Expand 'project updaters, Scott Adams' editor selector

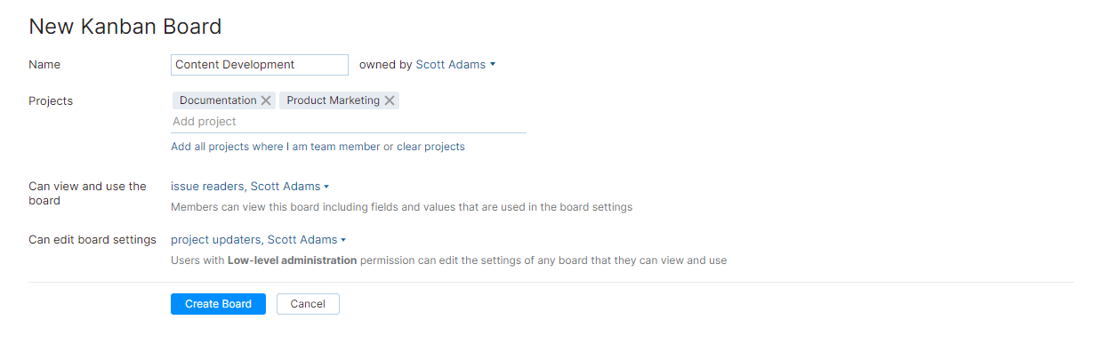pyautogui.click(x=253, y=240)
